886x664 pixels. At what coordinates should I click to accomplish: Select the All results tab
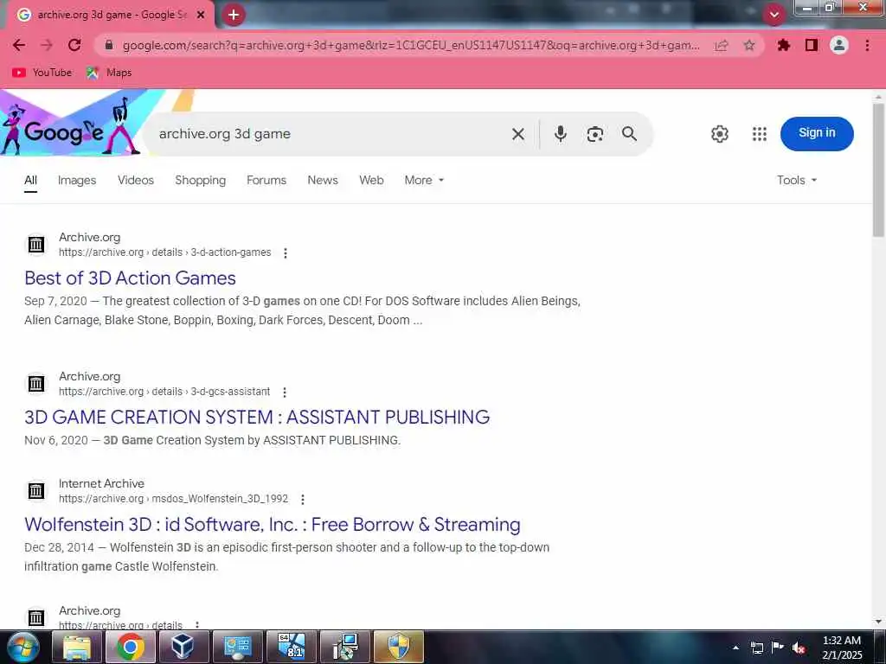(30, 181)
